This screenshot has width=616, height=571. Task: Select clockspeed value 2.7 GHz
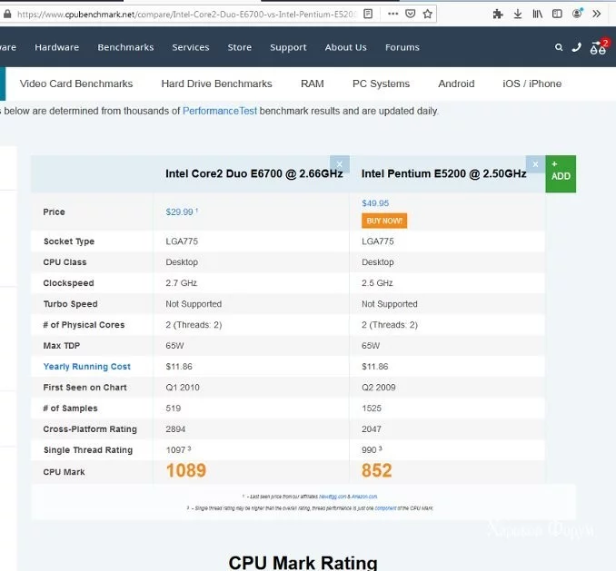181,283
